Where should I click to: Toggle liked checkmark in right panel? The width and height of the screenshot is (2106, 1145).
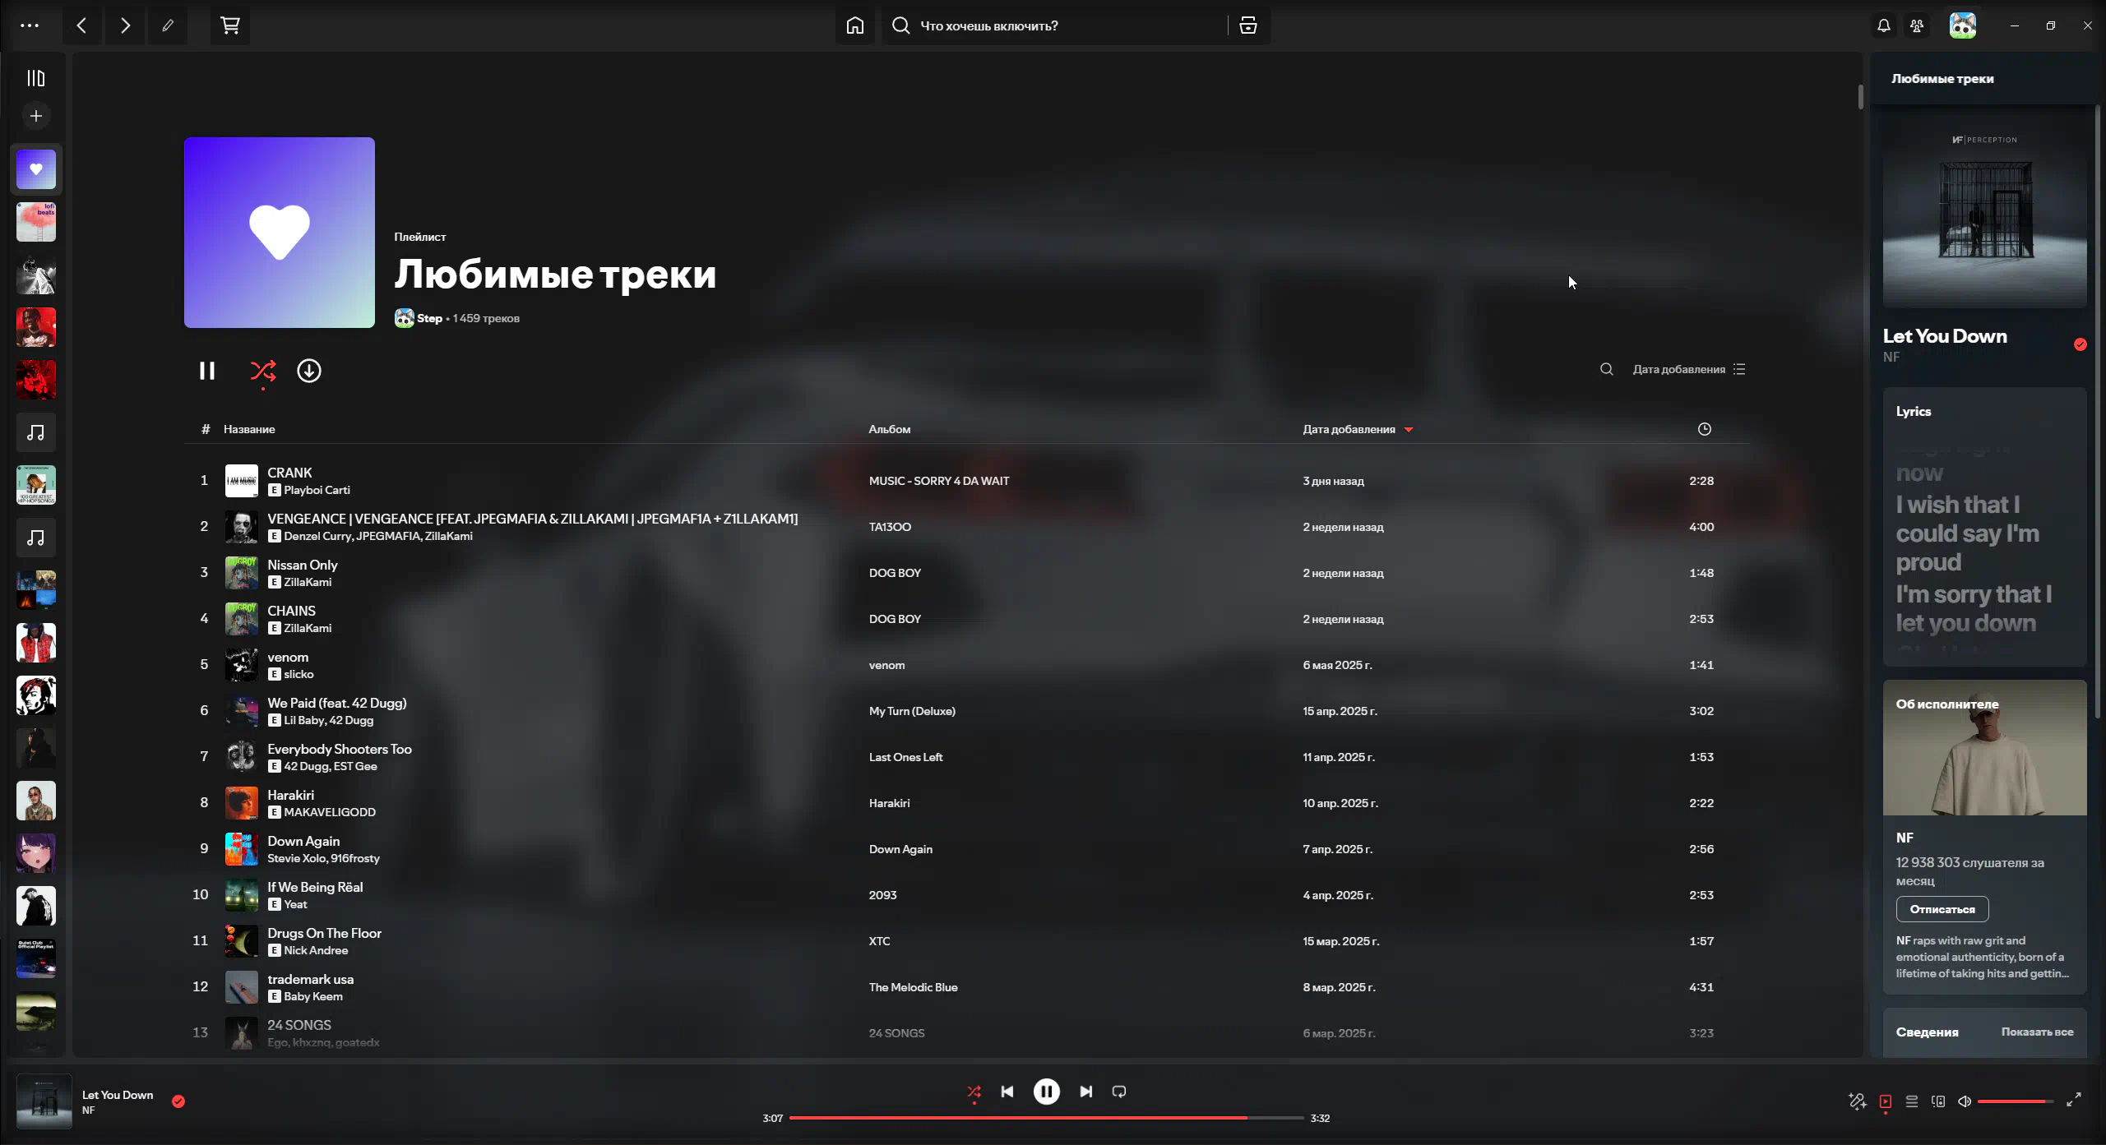[x=2081, y=344]
